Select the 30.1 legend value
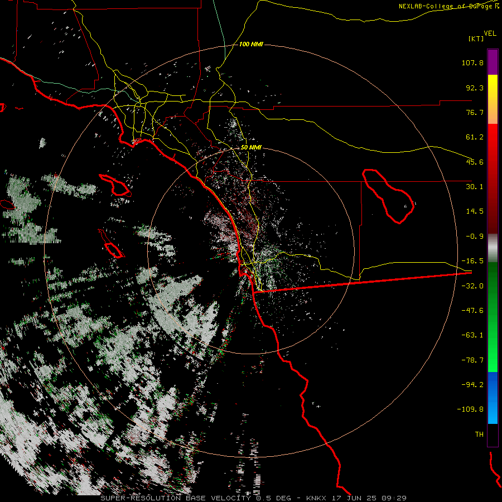The width and height of the screenshot is (502, 502). pos(475,187)
